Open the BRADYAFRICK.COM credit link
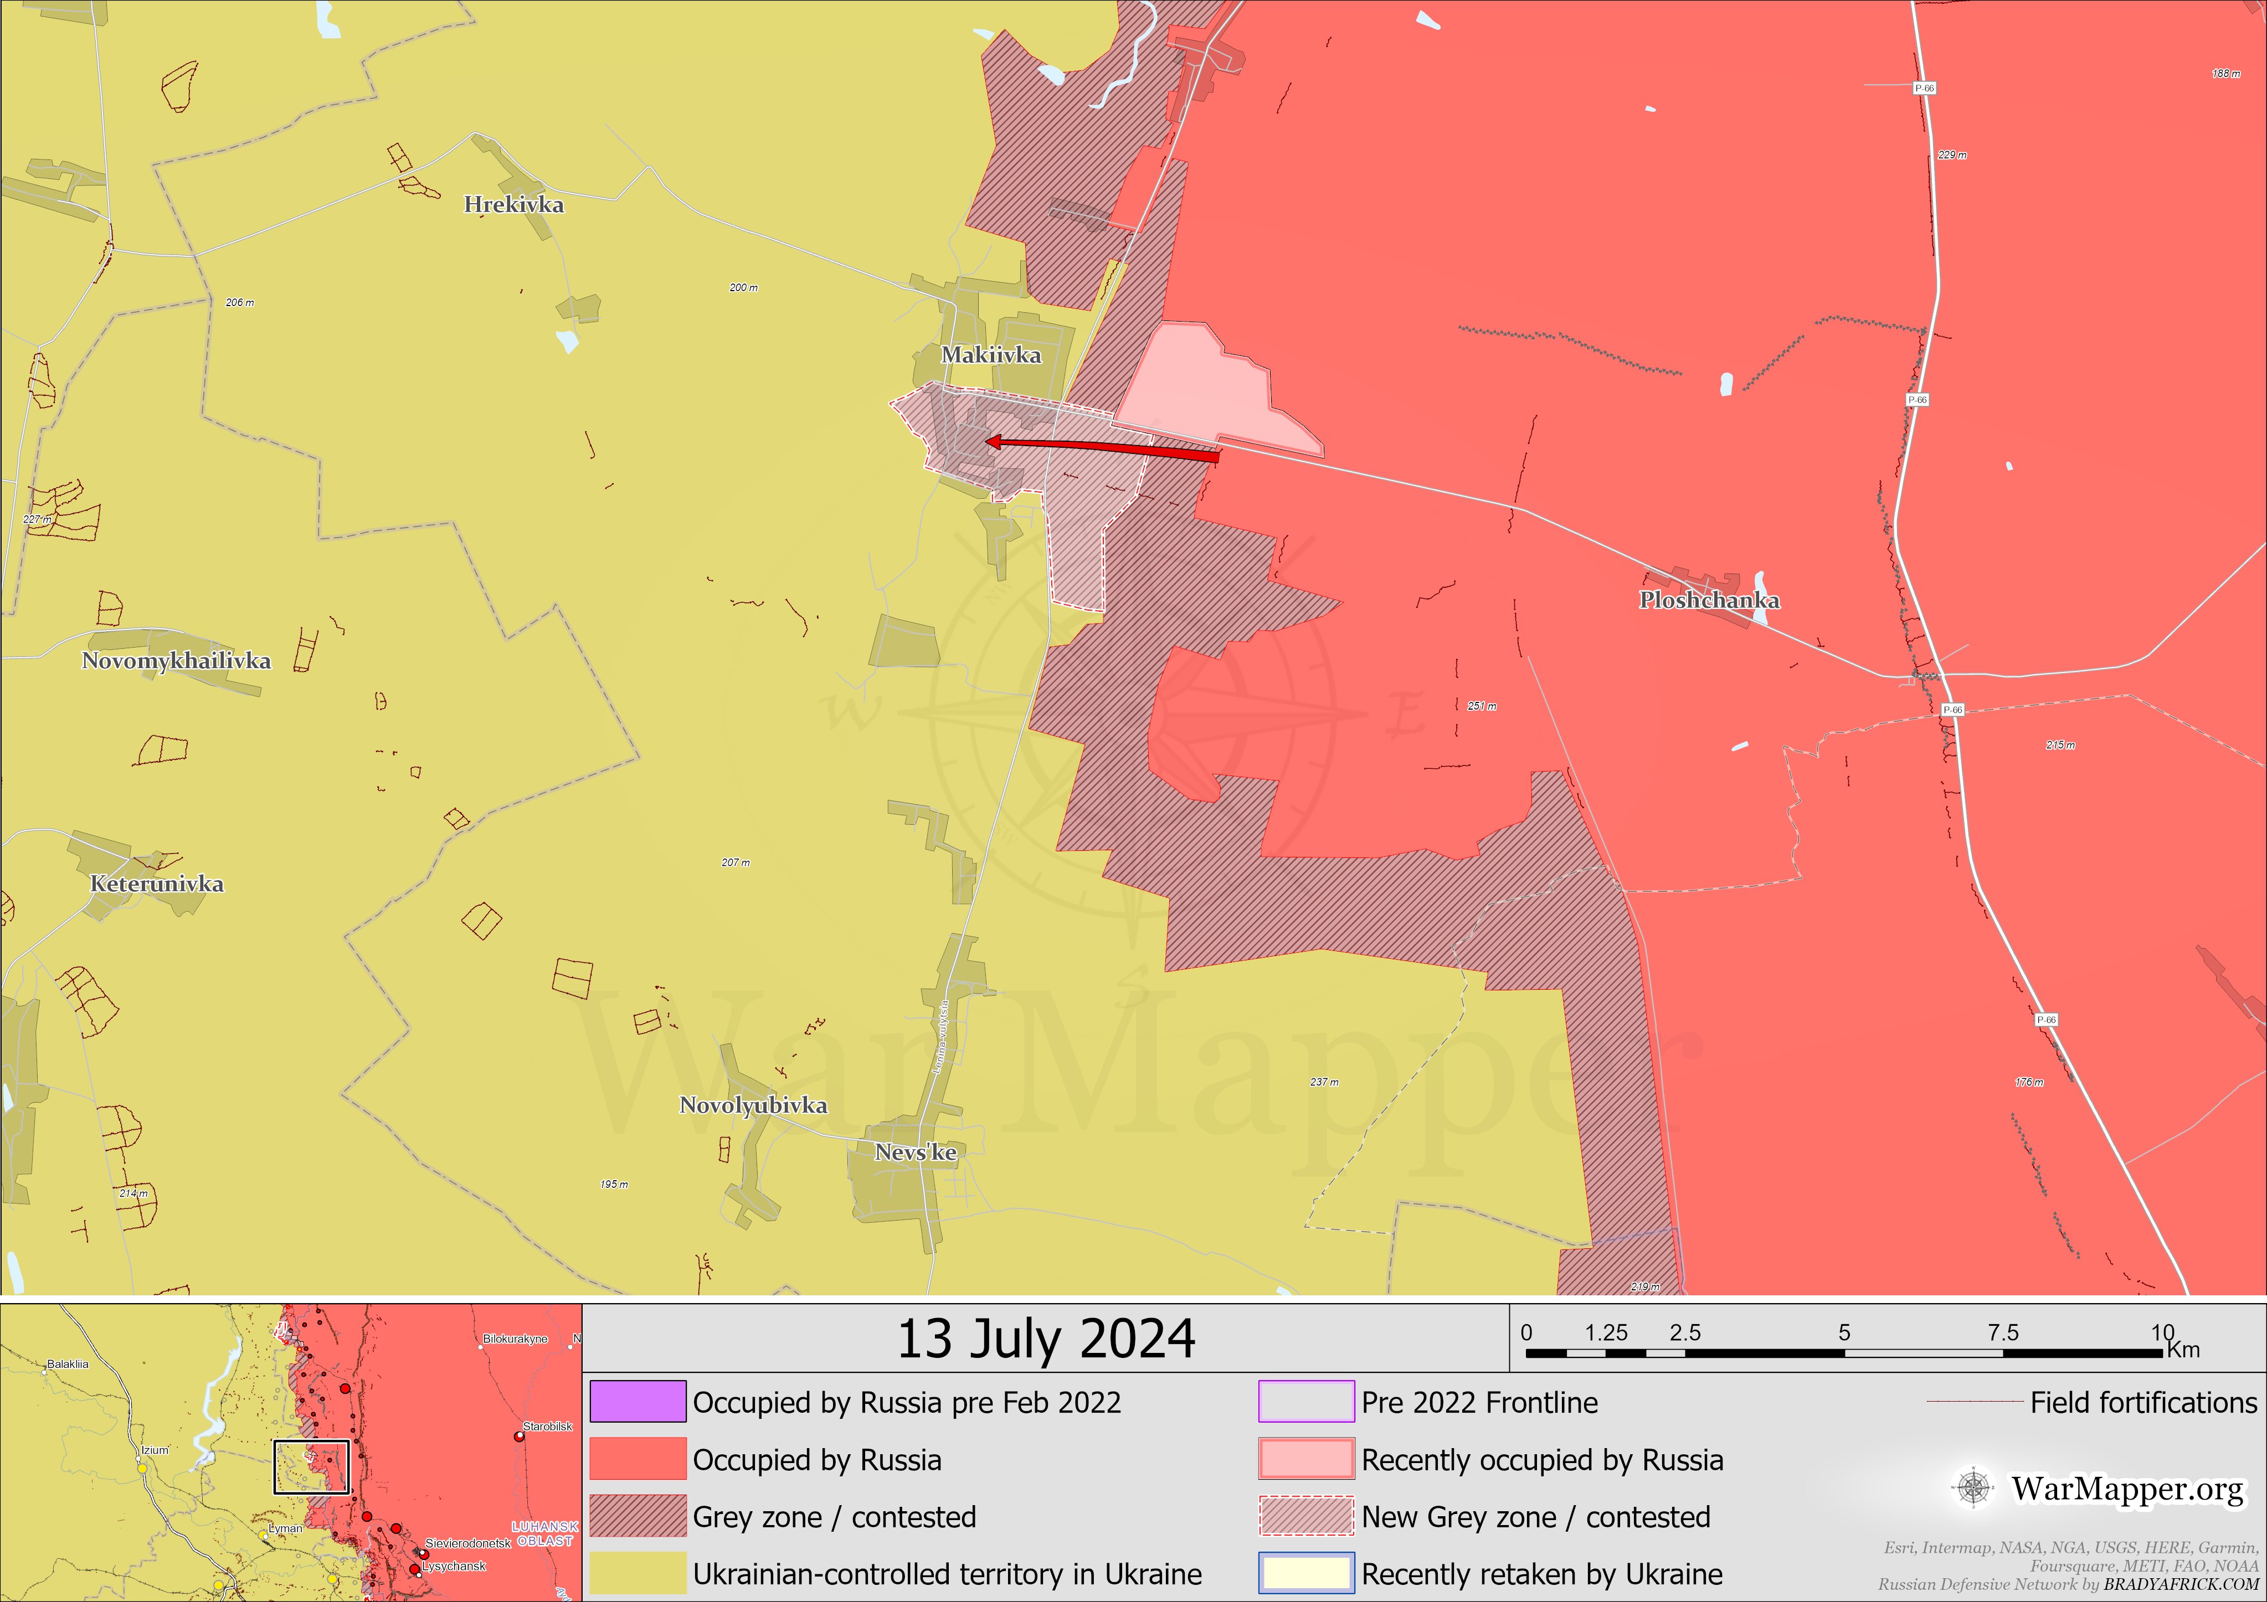Viewport: 2267px width, 1602px height. (2180, 1585)
